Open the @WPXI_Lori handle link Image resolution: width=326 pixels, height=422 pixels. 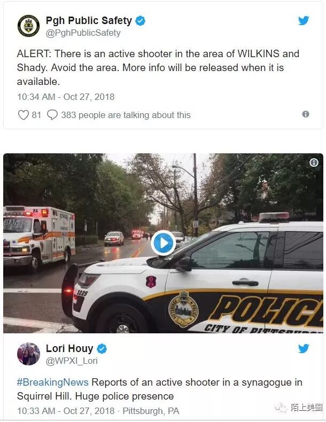tap(72, 361)
